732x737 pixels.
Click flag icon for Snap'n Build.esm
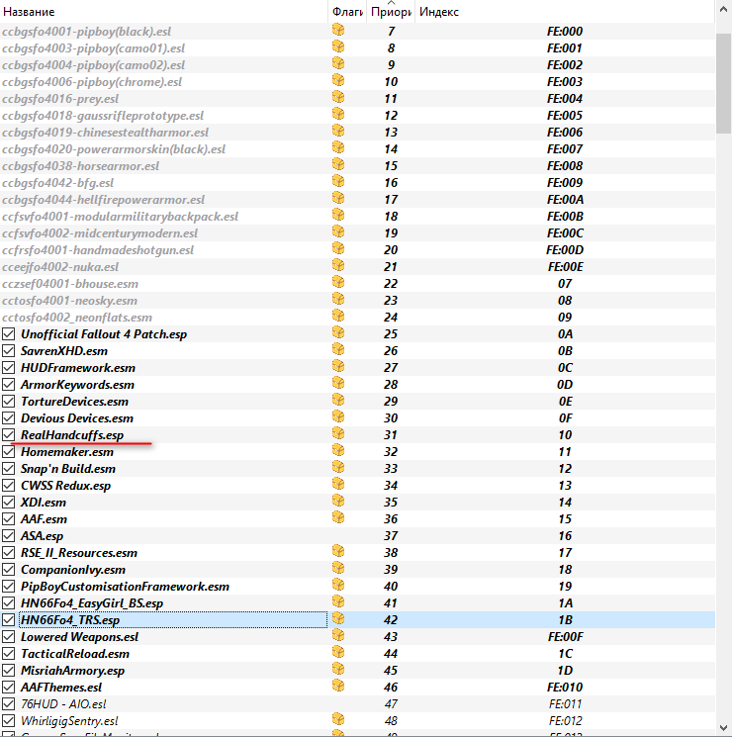tap(338, 468)
